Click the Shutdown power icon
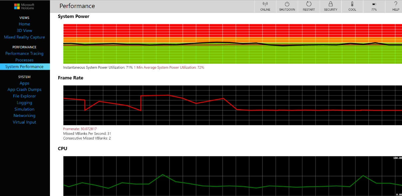 tap(287, 4)
